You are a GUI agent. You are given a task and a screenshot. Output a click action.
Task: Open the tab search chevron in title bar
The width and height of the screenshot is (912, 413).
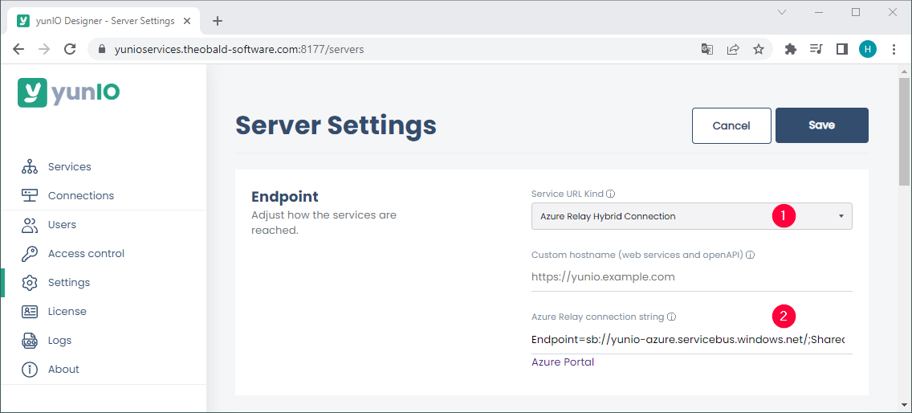(x=782, y=12)
